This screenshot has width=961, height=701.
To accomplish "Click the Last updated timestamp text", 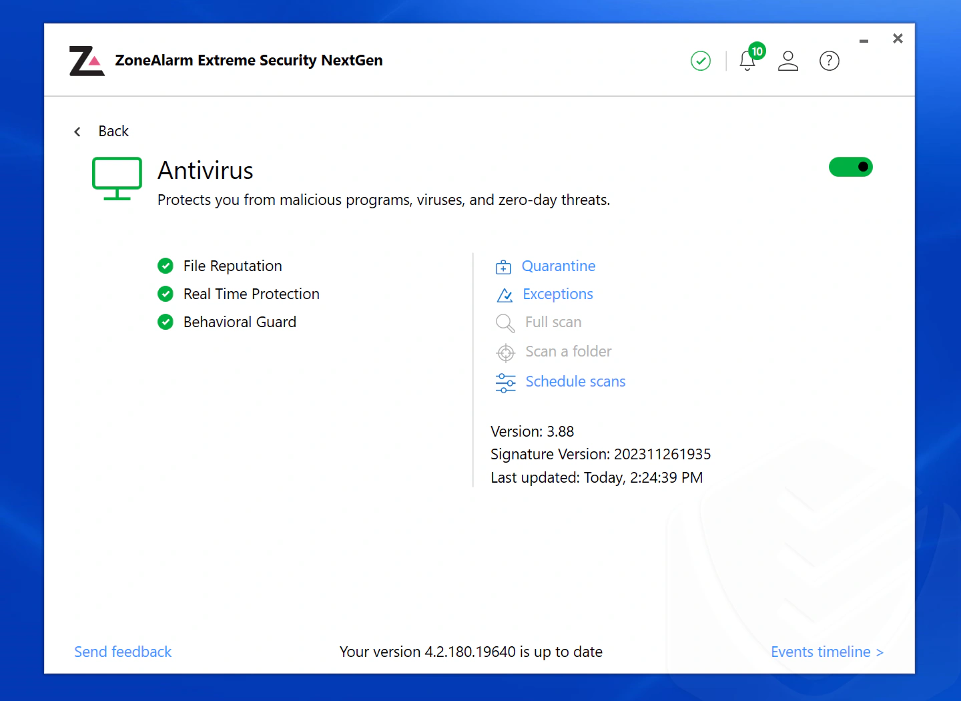I will point(597,478).
